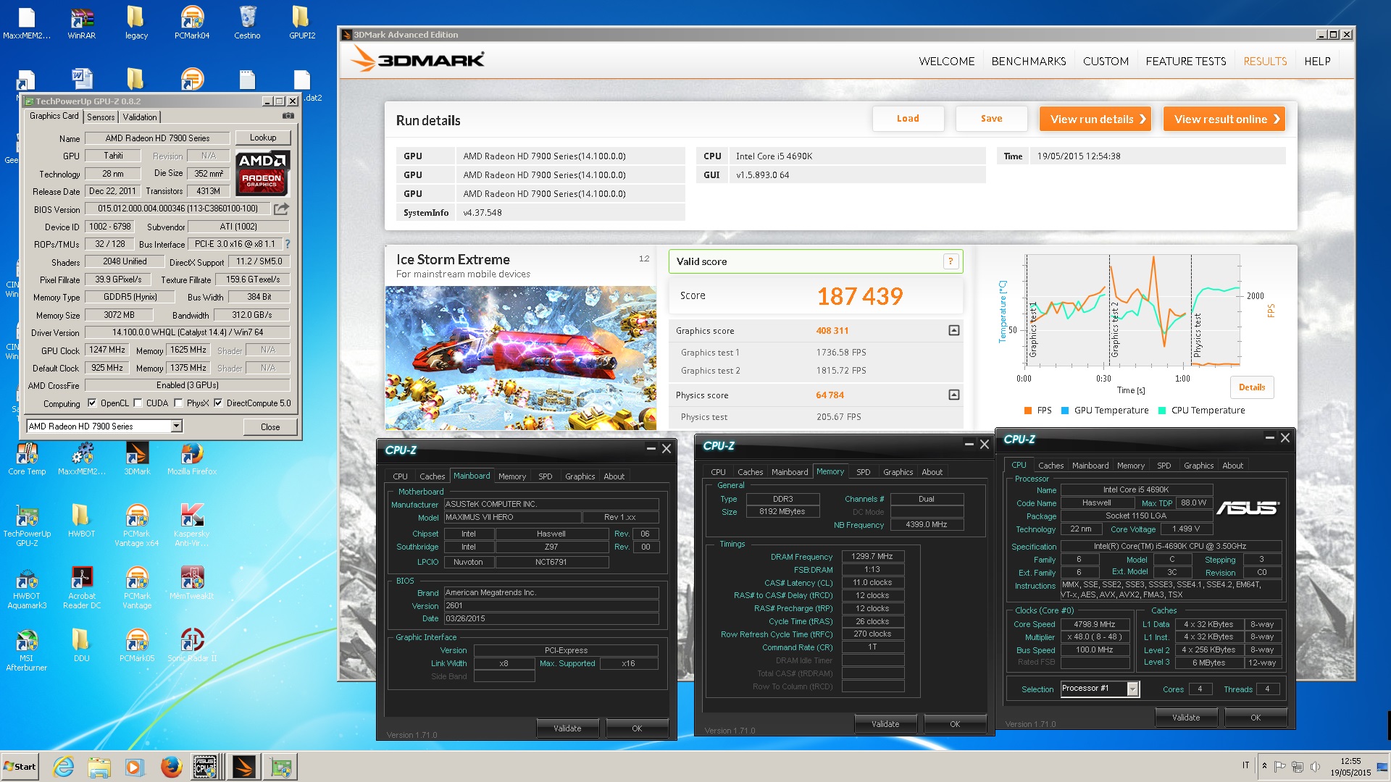The height and width of the screenshot is (782, 1391).
Task: Click the blue GPU Temperature legend swatch
Action: [x=1065, y=411]
